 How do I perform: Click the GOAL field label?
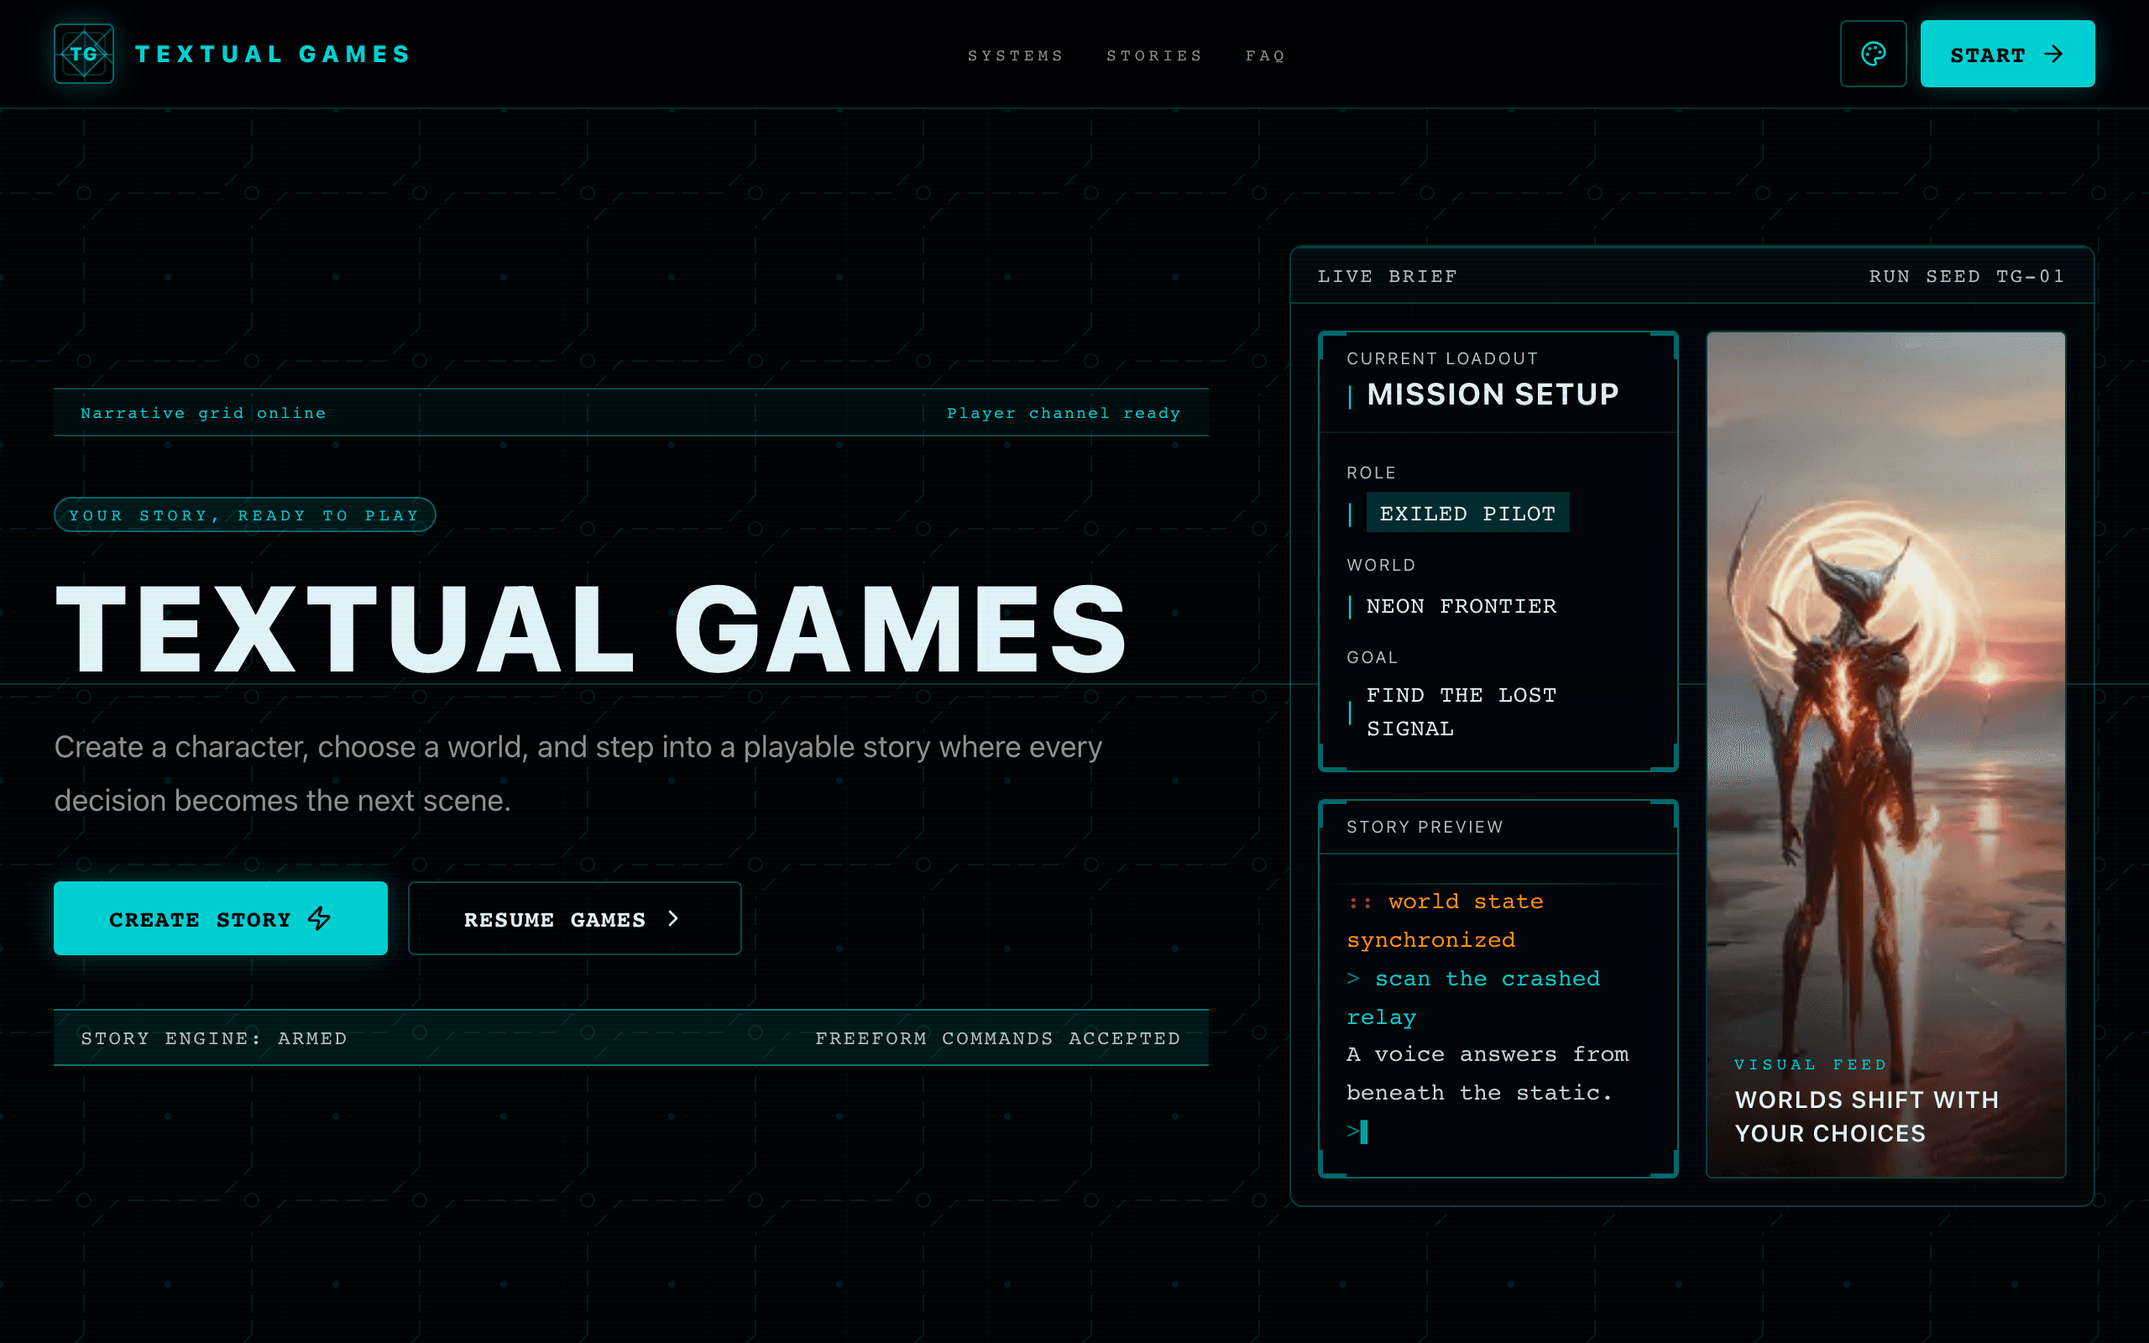[1372, 657]
